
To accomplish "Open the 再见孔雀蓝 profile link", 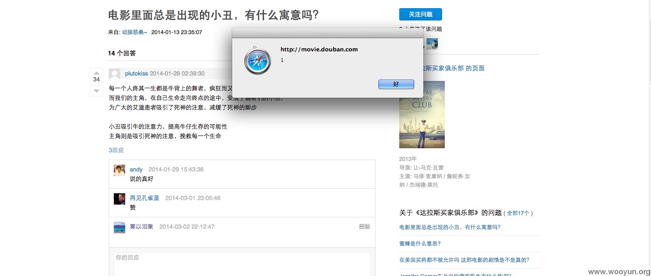I will tap(144, 198).
